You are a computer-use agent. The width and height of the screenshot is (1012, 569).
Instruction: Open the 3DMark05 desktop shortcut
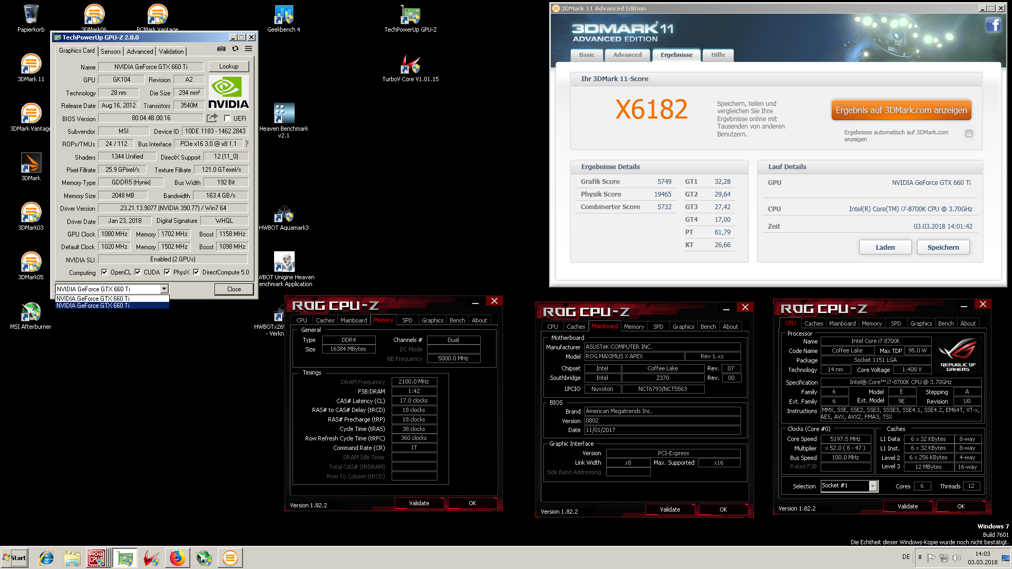(31, 266)
